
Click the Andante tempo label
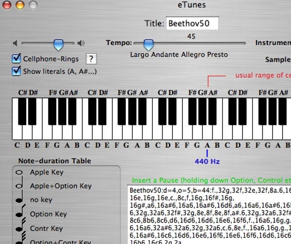click(165, 55)
